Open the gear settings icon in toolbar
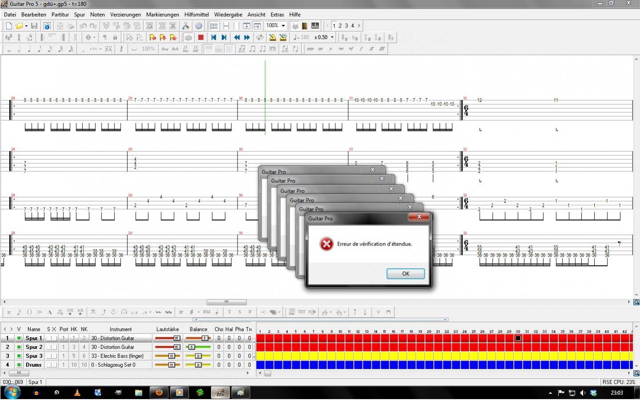This screenshot has height=400, width=640. (198, 26)
